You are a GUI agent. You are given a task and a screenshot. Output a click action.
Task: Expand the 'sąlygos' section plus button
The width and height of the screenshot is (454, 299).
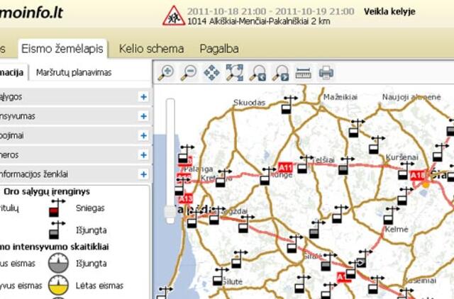143,97
